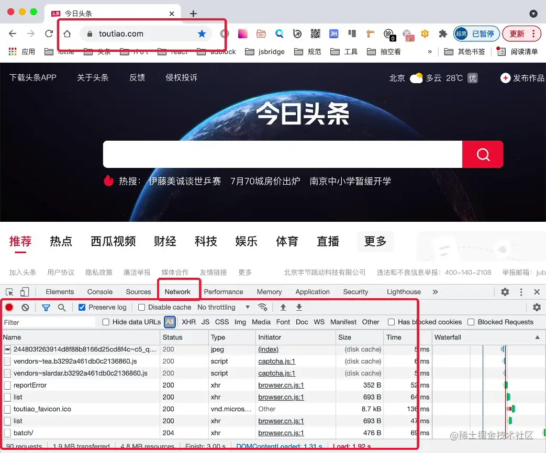The image size is (546, 453).
Task: Click the 今日头条 search input box
Action: click(282, 154)
